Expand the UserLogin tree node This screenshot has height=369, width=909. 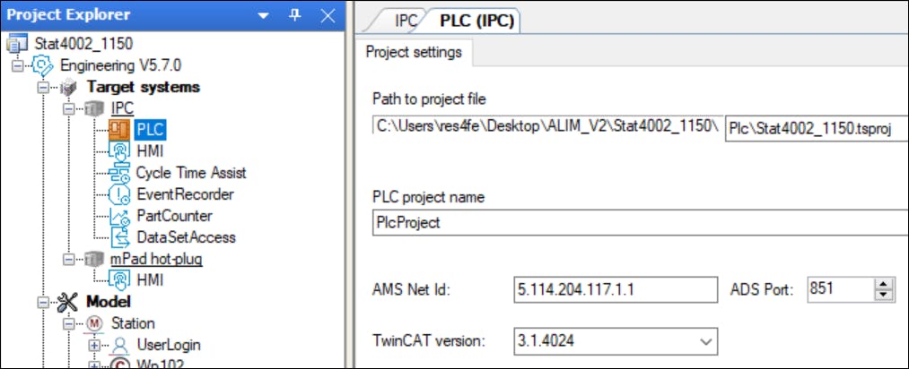pos(92,345)
